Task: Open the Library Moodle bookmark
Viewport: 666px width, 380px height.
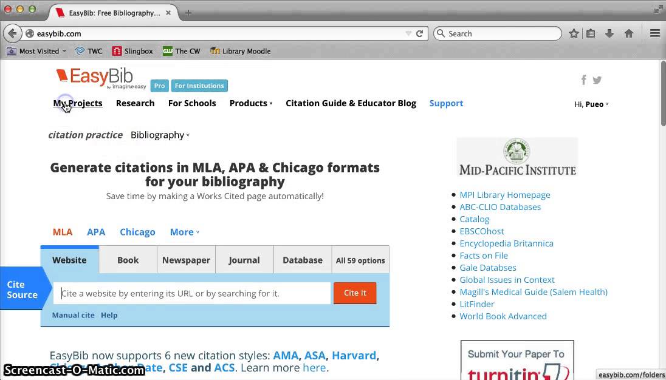Action: [x=241, y=52]
